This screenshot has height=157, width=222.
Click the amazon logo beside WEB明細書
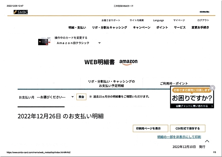(128, 62)
